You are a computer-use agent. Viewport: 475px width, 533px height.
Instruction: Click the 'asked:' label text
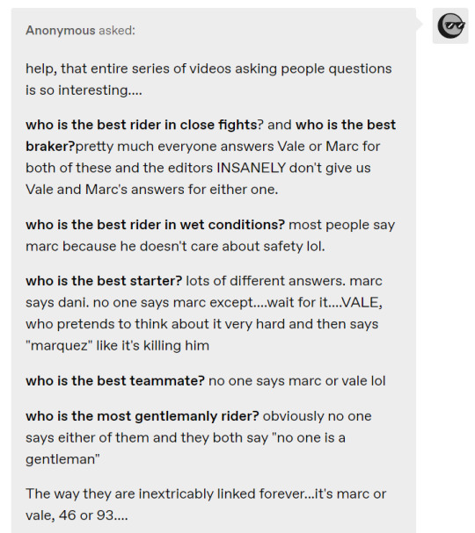[117, 31]
